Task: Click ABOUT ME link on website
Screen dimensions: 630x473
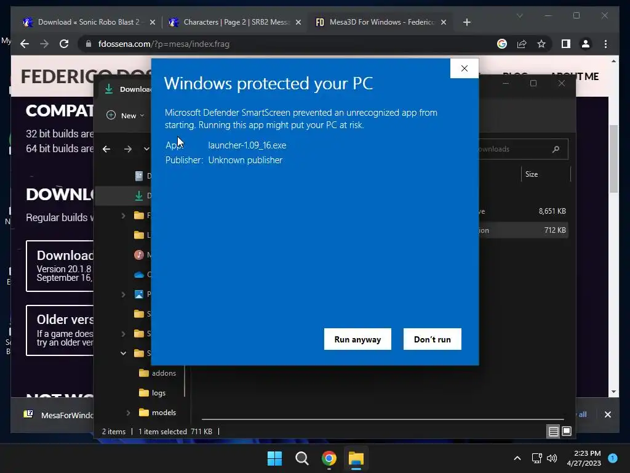Action: pyautogui.click(x=575, y=76)
